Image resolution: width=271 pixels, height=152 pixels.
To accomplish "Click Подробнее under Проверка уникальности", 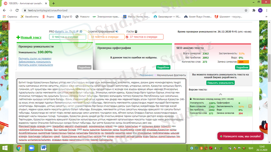I will 84,67.
